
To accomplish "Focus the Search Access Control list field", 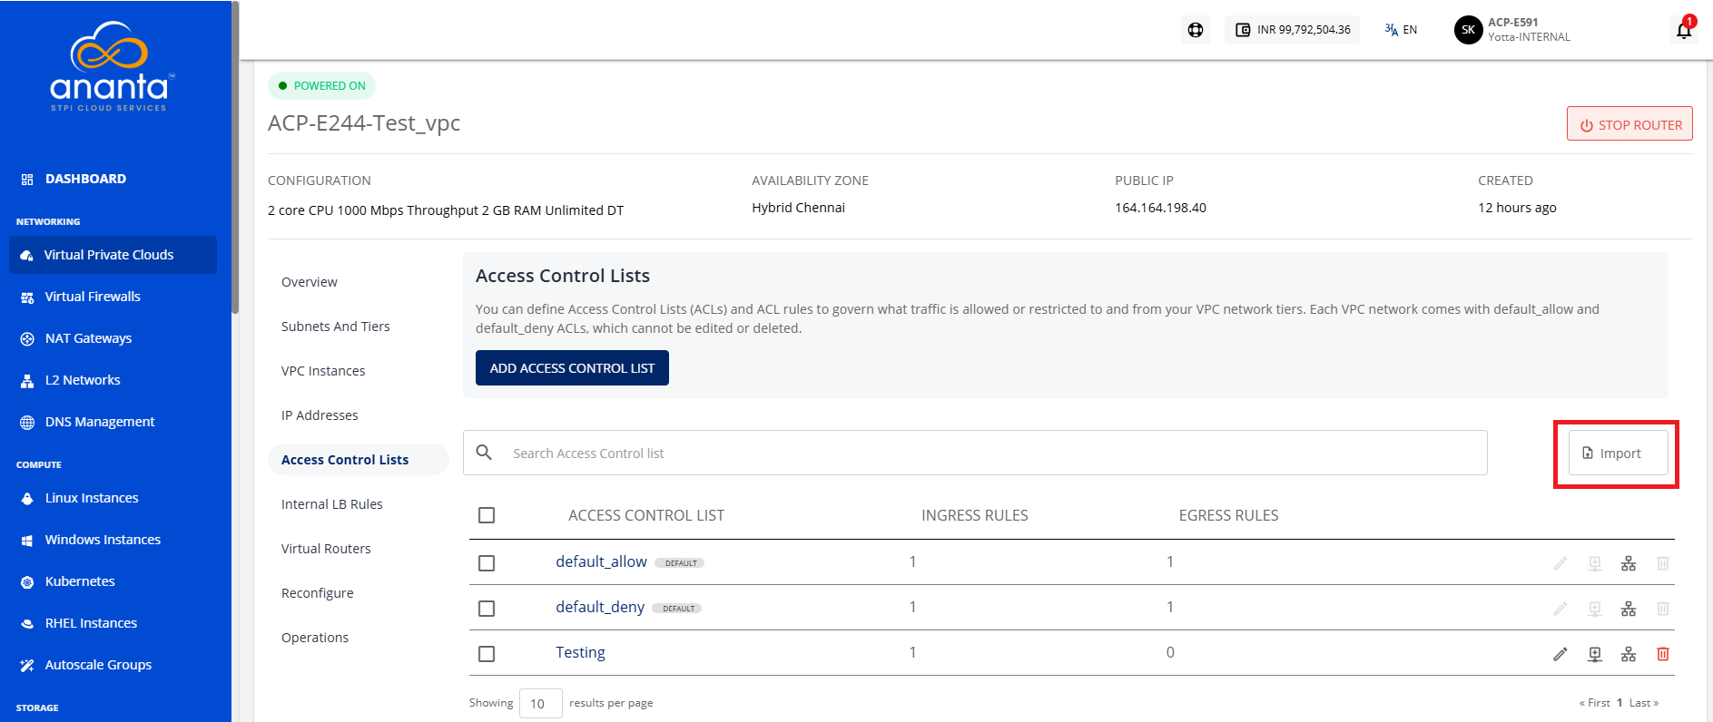I will [975, 453].
